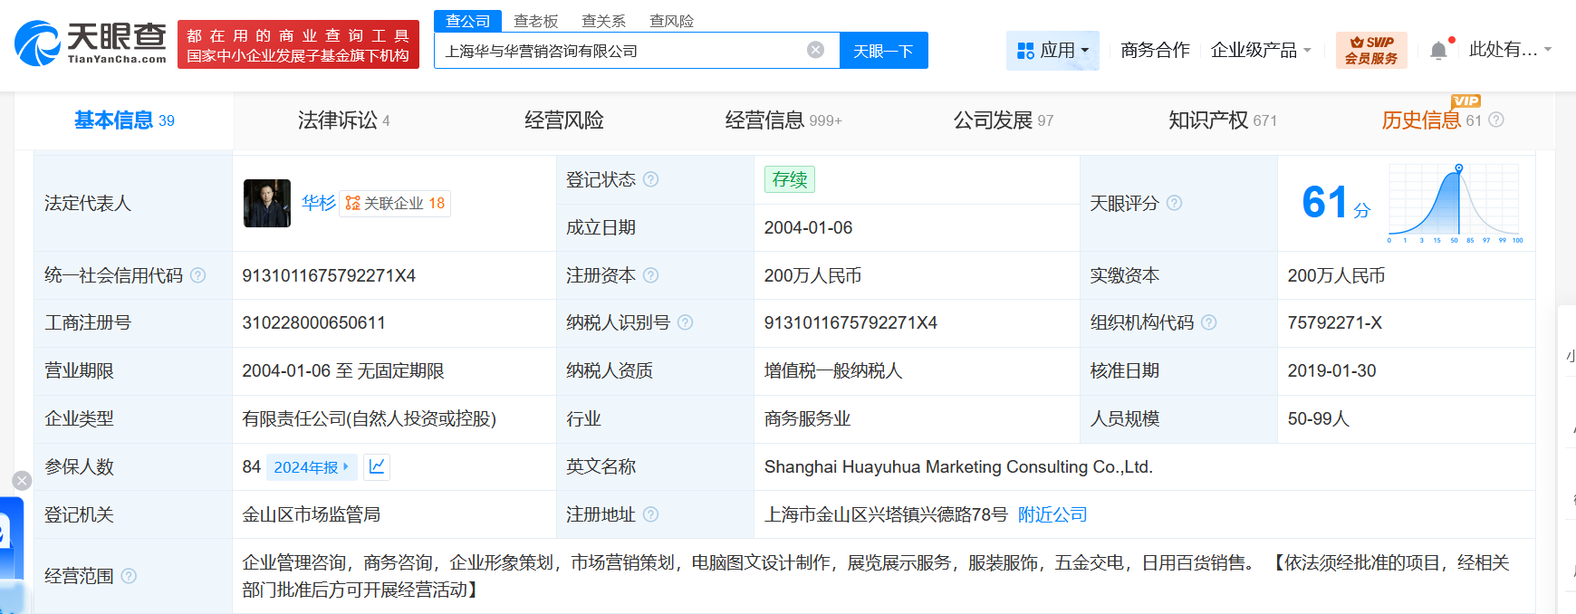Click the insured headcount trend chart icon
This screenshot has height=614, width=1576.
tap(377, 466)
